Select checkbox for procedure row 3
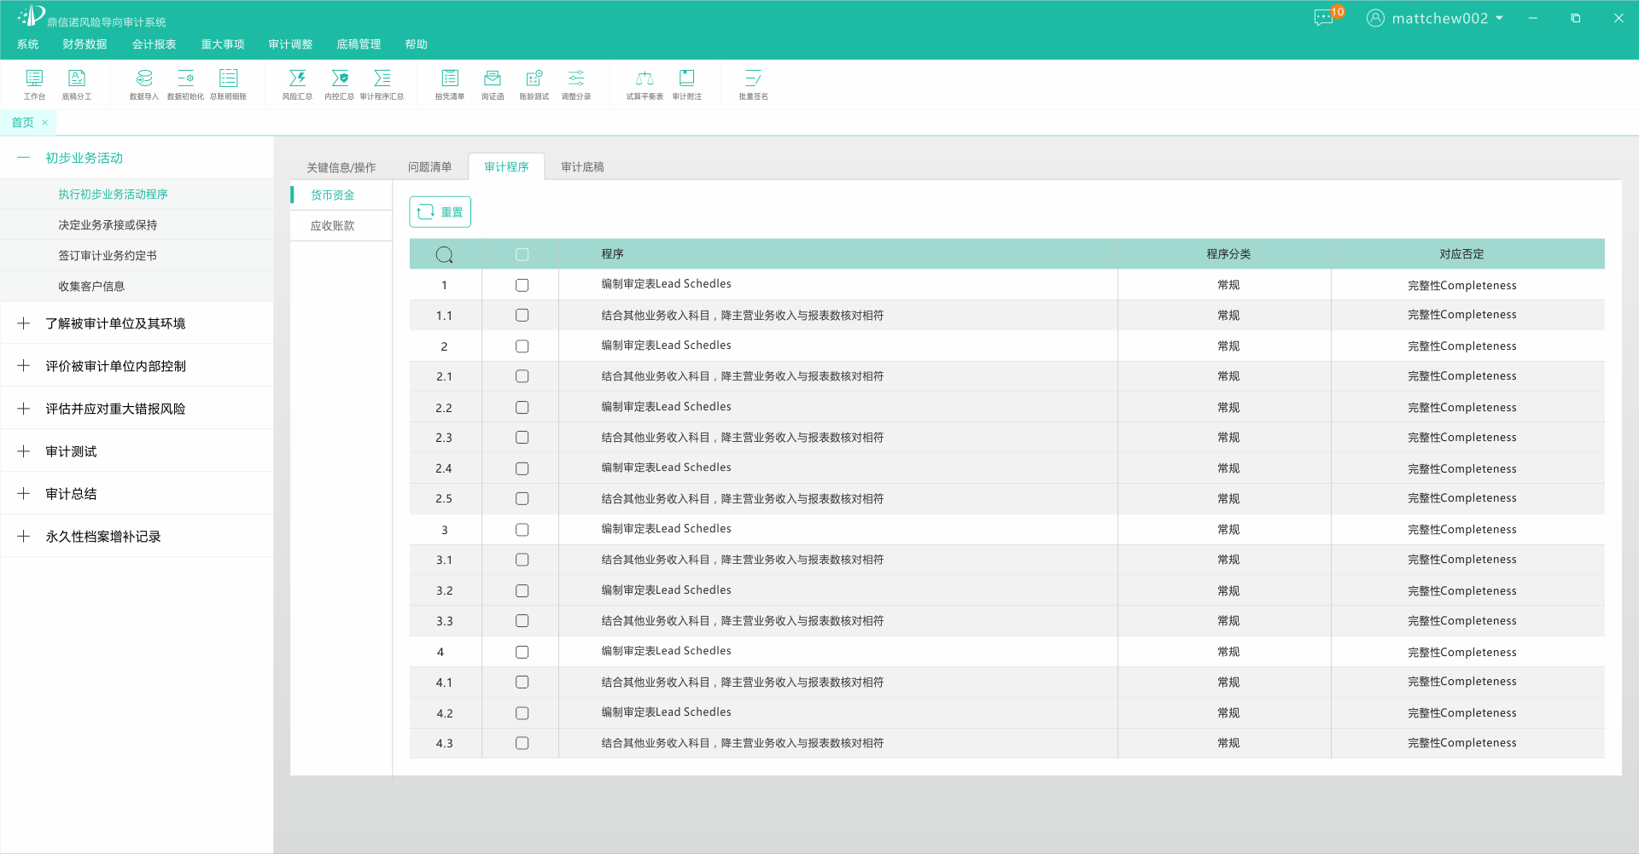Viewport: 1639px width, 854px height. [x=522, y=530]
